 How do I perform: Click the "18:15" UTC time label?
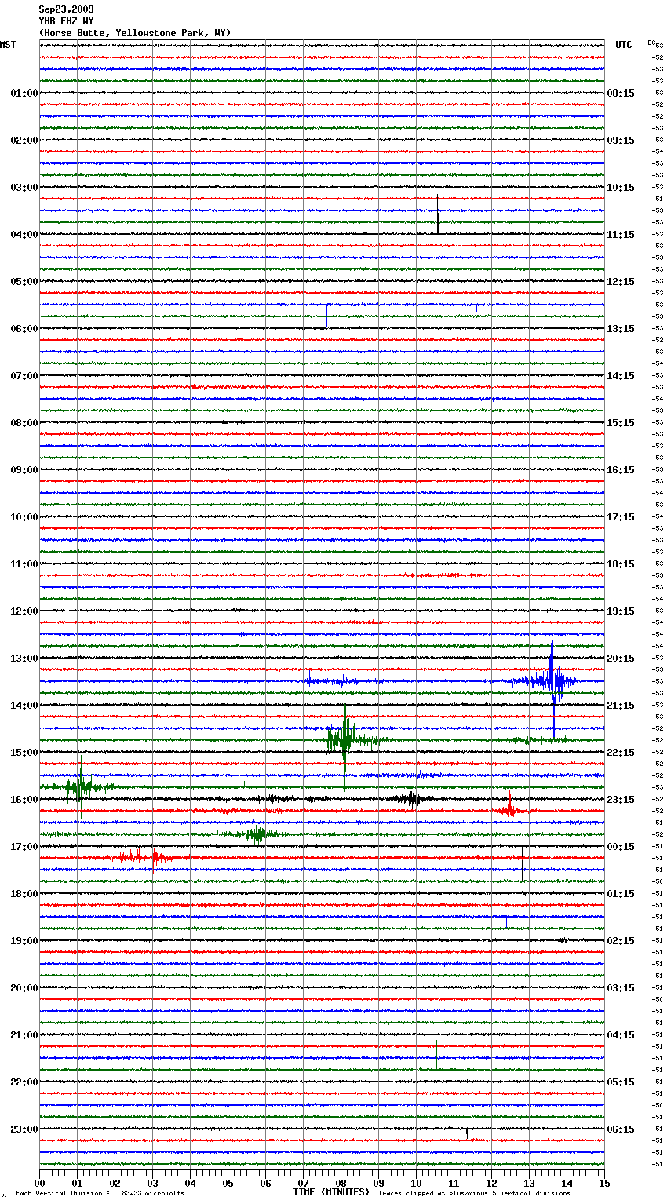point(621,564)
